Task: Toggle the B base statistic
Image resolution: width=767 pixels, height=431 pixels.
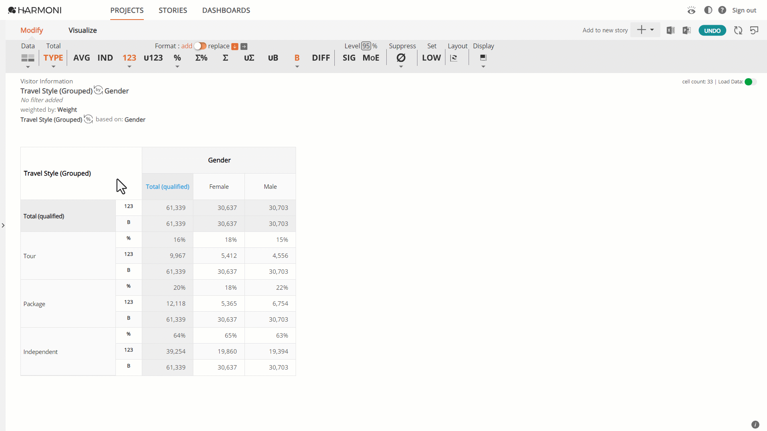Action: tap(297, 58)
